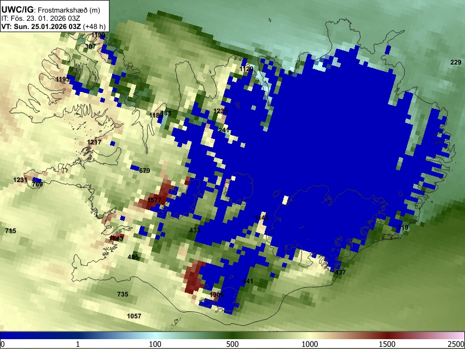Click the map value 441

click(x=248, y=281)
